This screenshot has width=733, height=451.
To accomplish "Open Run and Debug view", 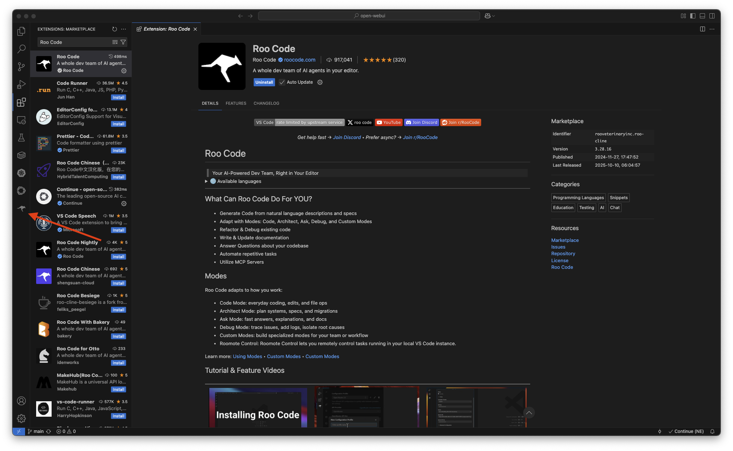I will click(x=21, y=84).
